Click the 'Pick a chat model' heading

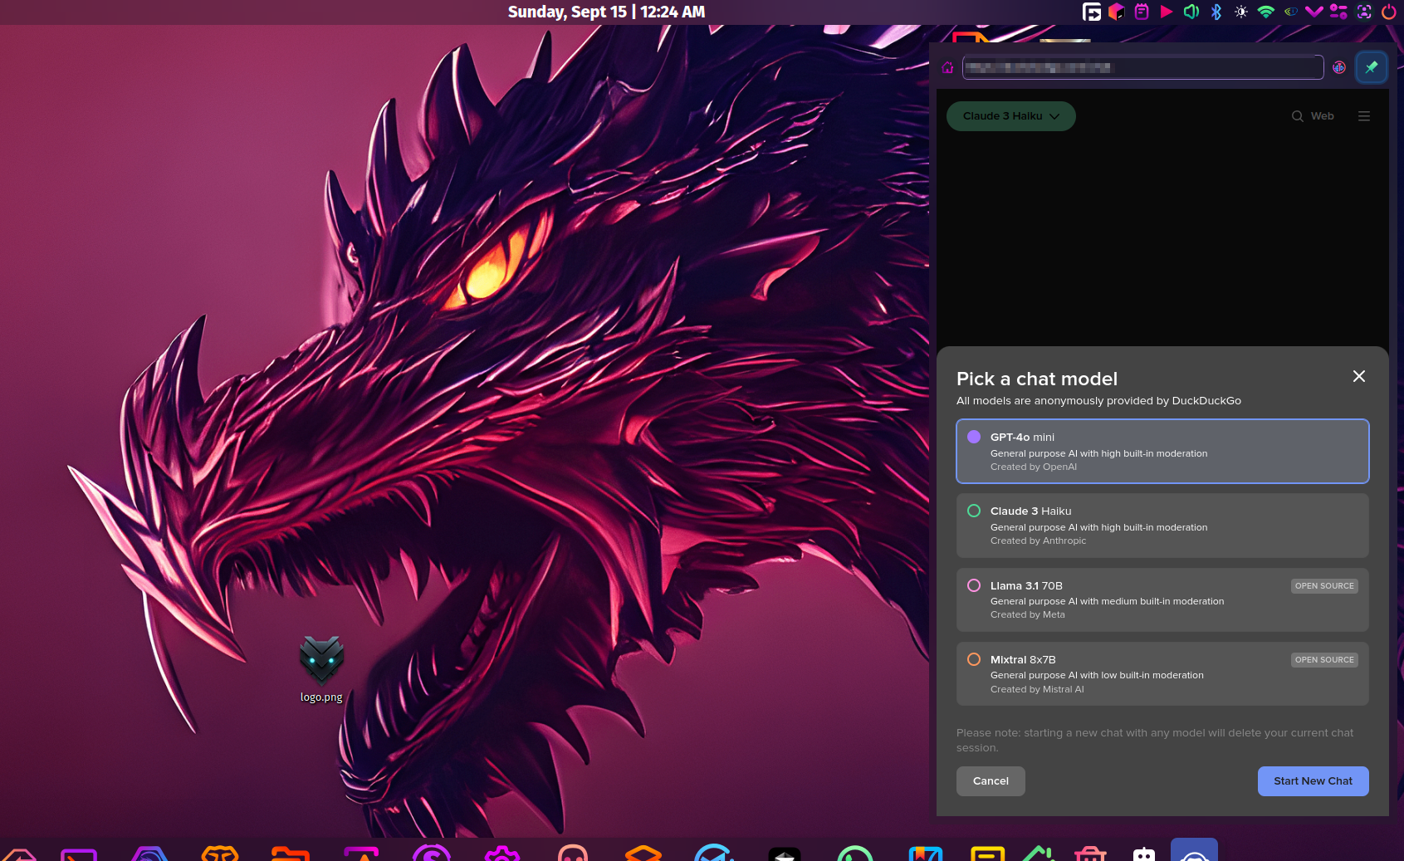pos(1037,379)
